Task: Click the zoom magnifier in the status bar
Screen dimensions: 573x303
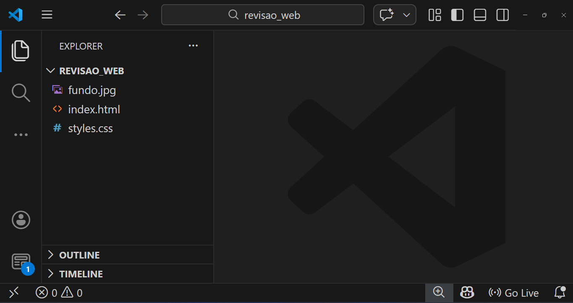Action: click(x=439, y=293)
